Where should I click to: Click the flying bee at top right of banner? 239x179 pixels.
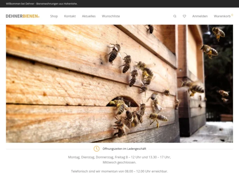(218, 33)
